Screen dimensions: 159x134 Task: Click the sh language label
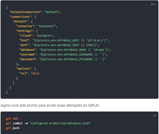click(x=154, y=116)
